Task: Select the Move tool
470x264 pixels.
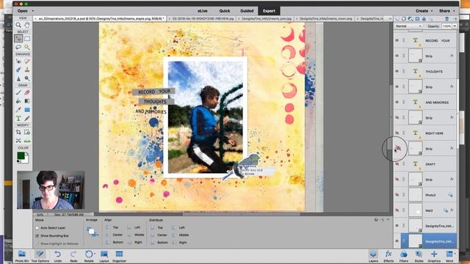Action: click(x=18, y=39)
